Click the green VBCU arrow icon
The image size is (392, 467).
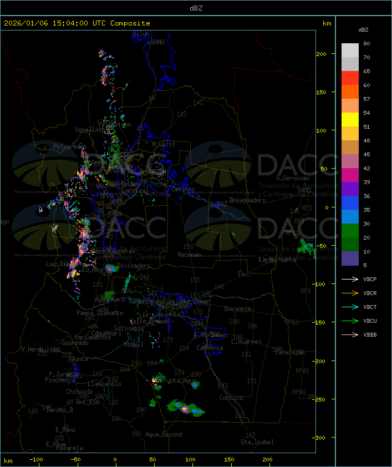tap(350, 321)
